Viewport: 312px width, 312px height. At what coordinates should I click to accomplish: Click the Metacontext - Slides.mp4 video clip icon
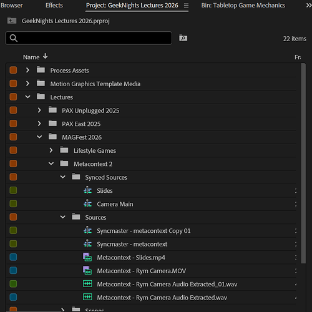87,257
